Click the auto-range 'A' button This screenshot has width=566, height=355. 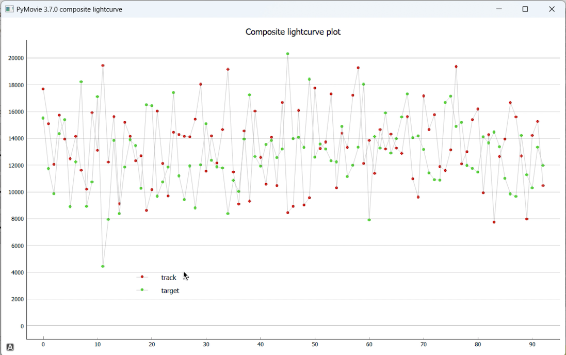point(10,347)
